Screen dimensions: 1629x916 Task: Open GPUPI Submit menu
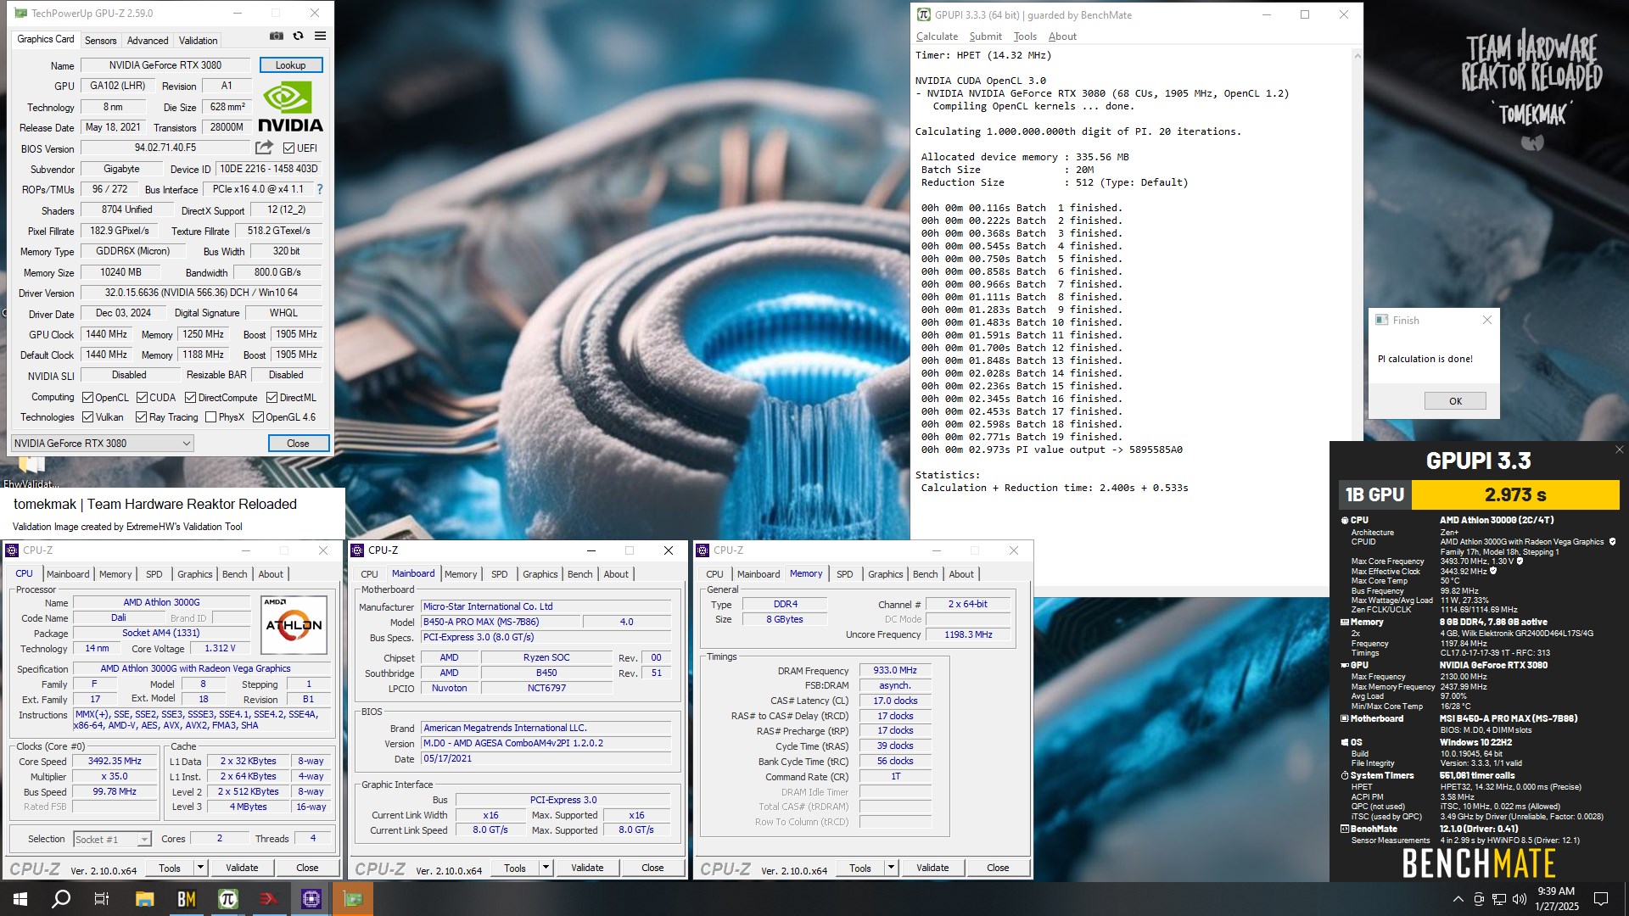point(985,36)
